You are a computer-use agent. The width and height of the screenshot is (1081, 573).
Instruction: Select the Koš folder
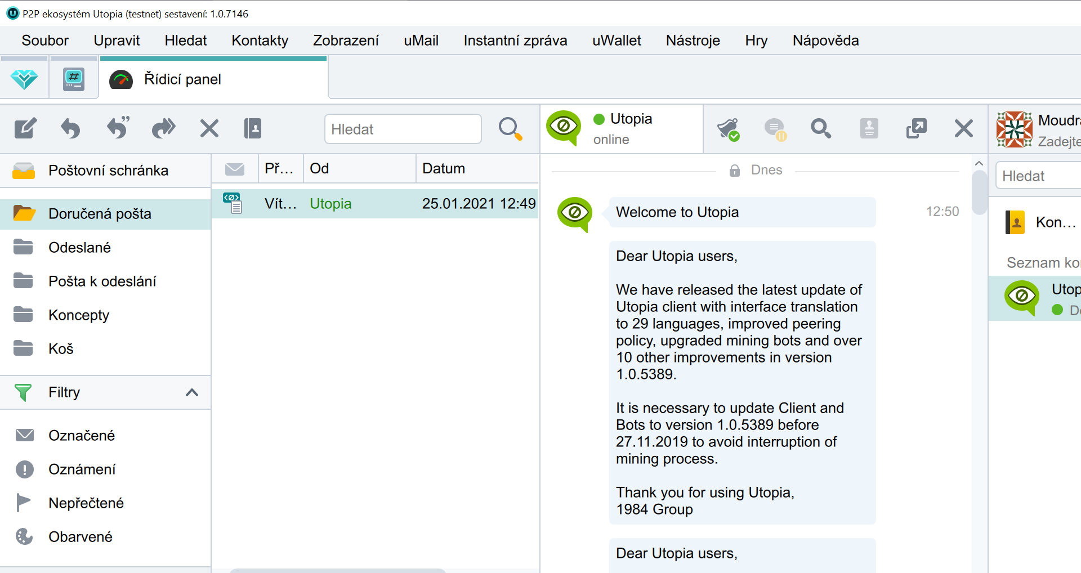click(x=105, y=349)
